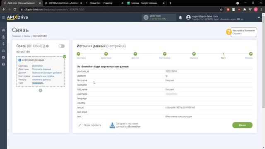Click the user avatar icon
Image resolution: width=265 pixels, height=149 pixels.
pyautogui.click(x=188, y=17)
